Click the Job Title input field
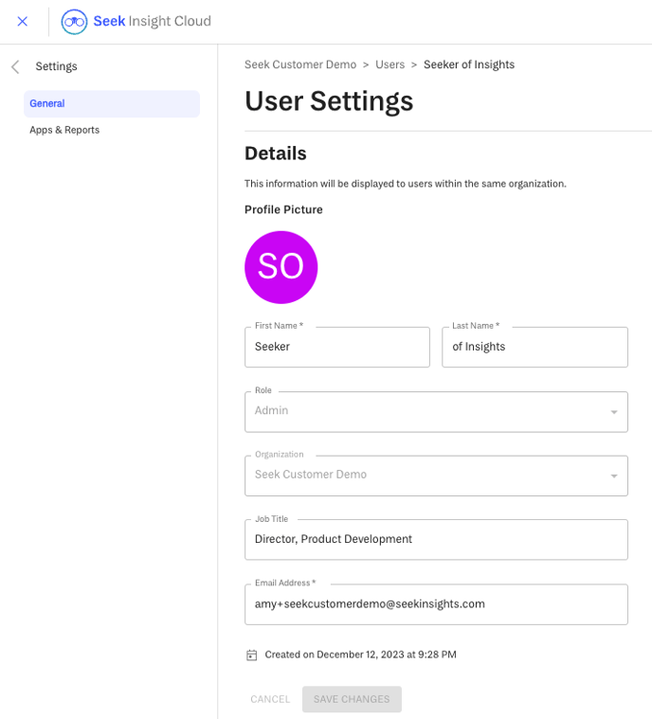Image resolution: width=652 pixels, height=719 pixels. click(x=436, y=540)
